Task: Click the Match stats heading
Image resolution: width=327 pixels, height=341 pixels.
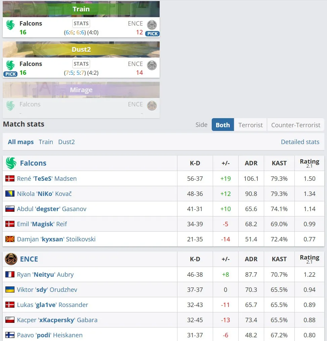Action: pyautogui.click(x=24, y=124)
